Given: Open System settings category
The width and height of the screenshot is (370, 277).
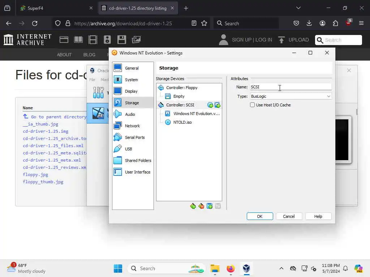Looking at the screenshot, I should [133, 80].
